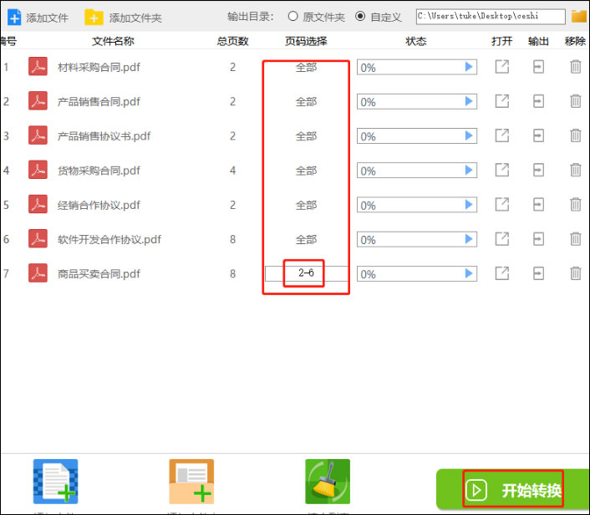Select file name 经销合作协议.pdf
Image resolution: width=590 pixels, height=515 pixels.
[x=99, y=205]
